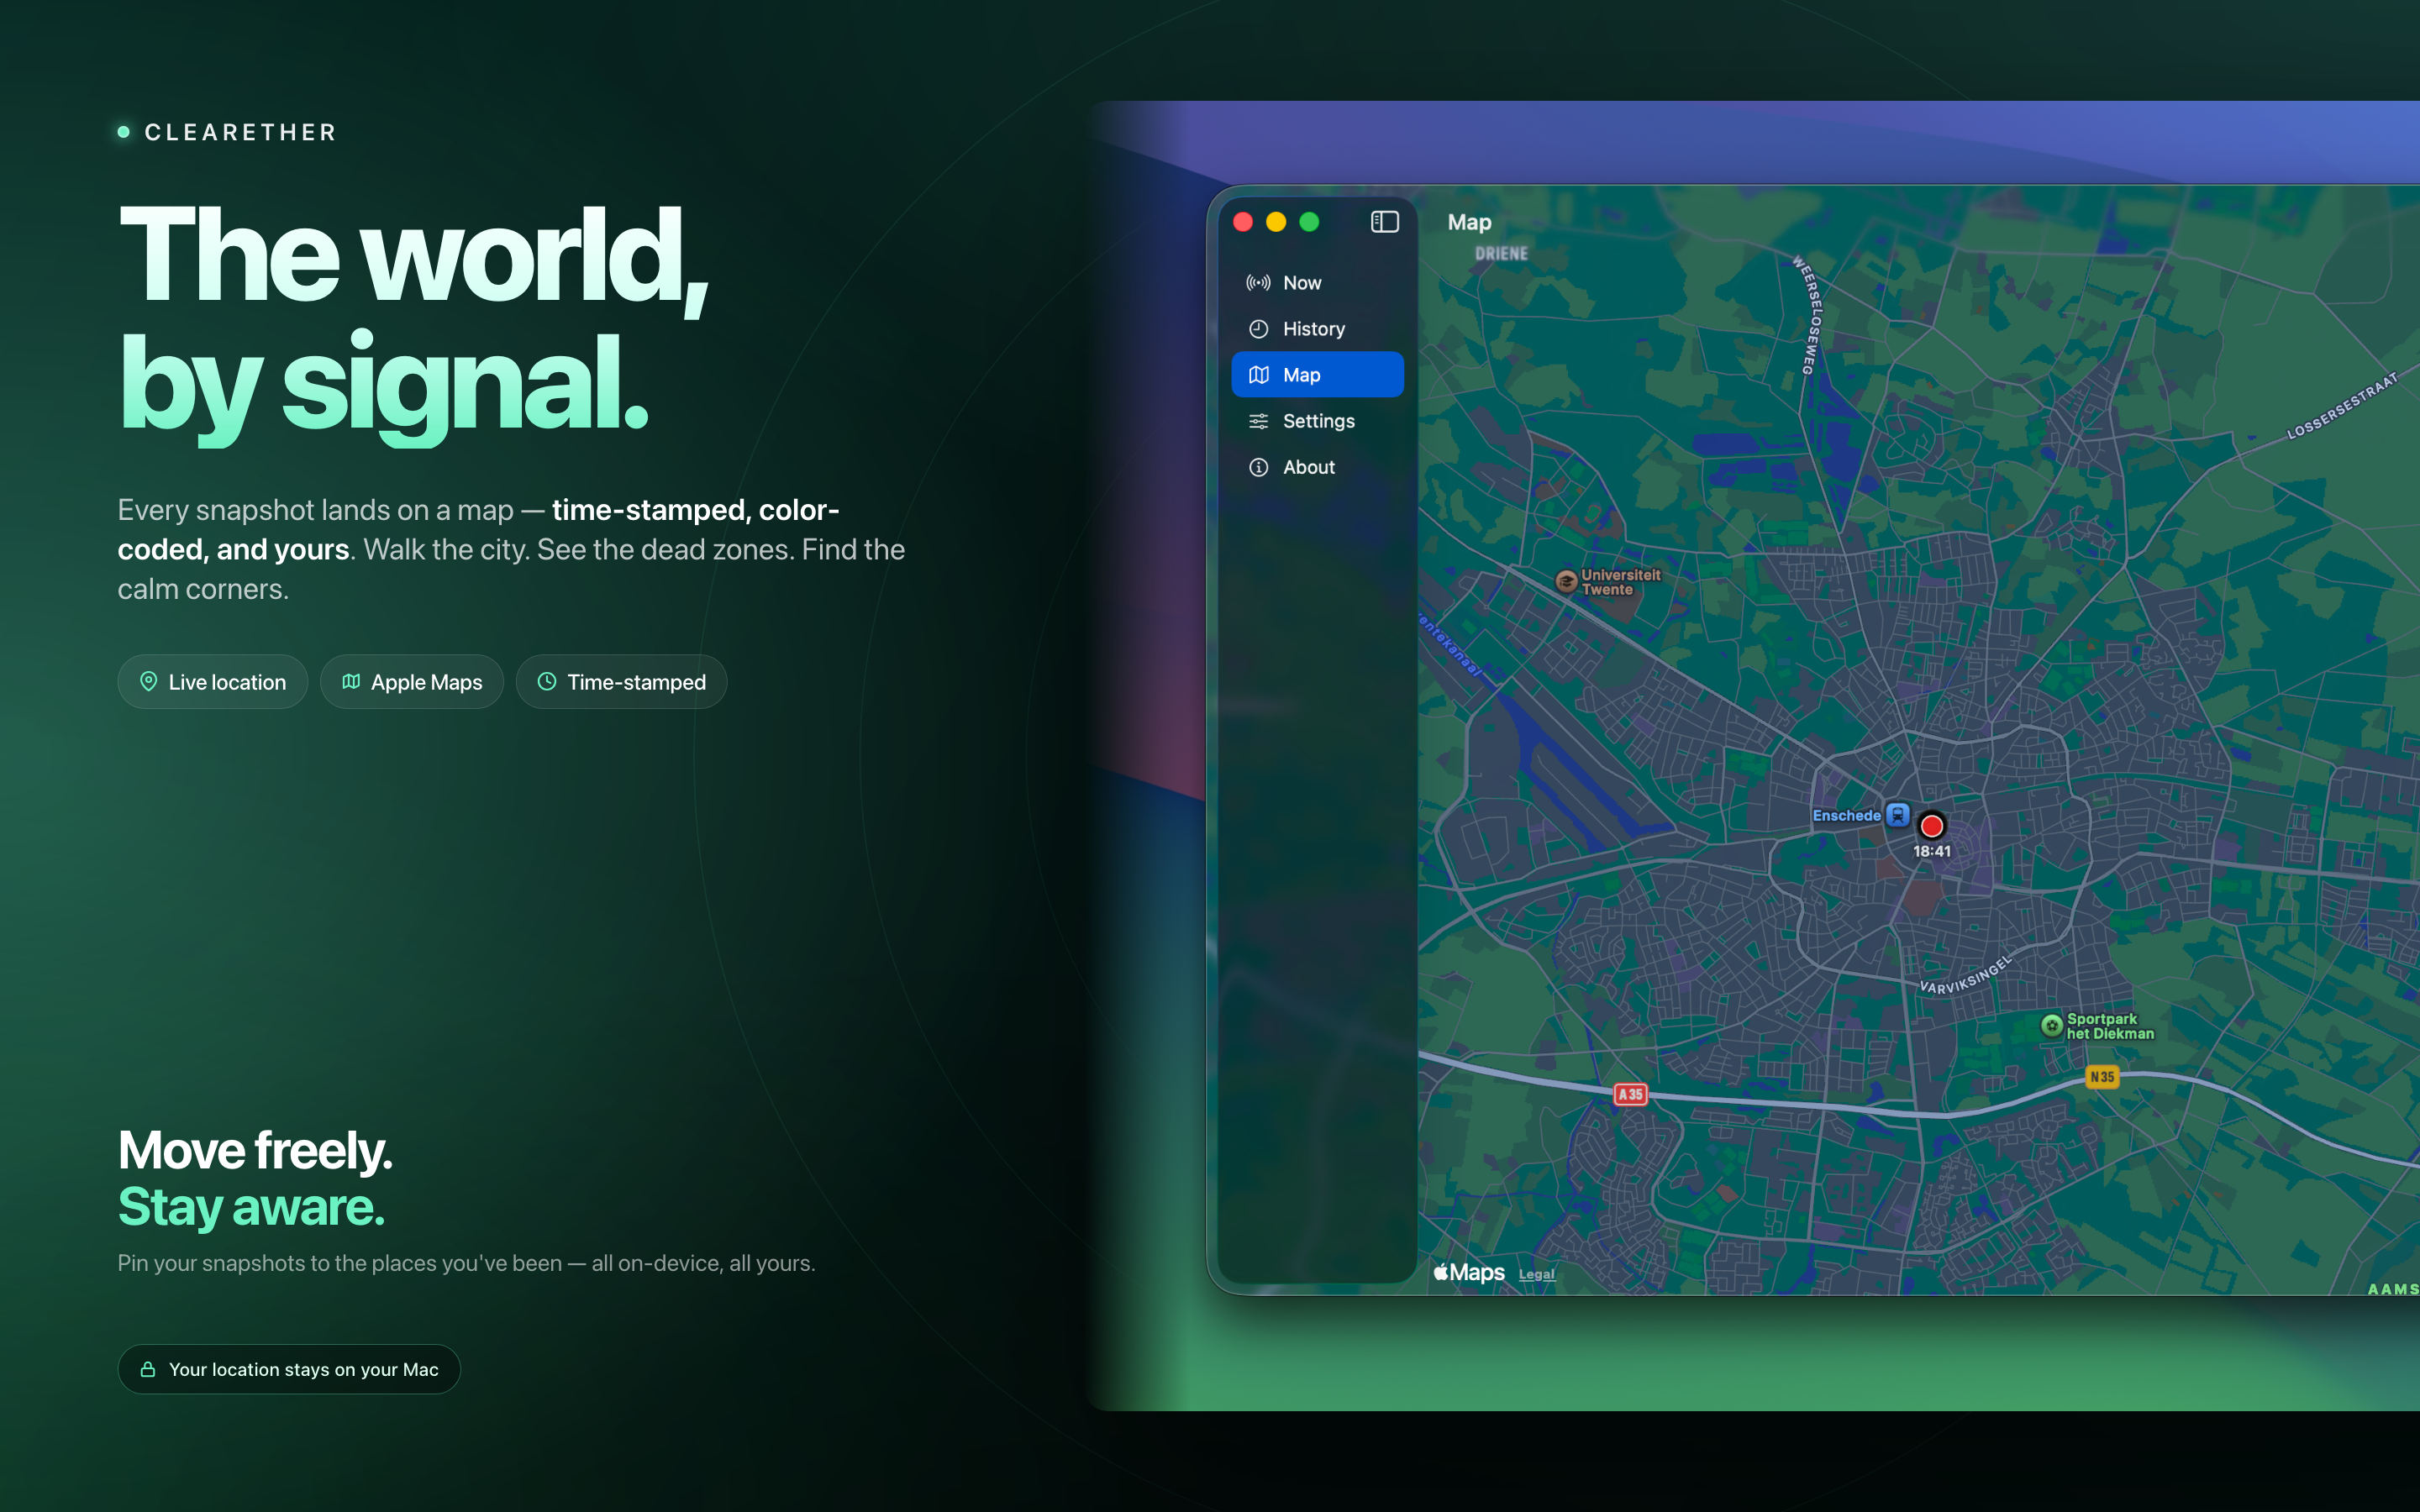2420x1512 pixels.
Task: Click the Time-stamped pill
Action: pos(621,682)
